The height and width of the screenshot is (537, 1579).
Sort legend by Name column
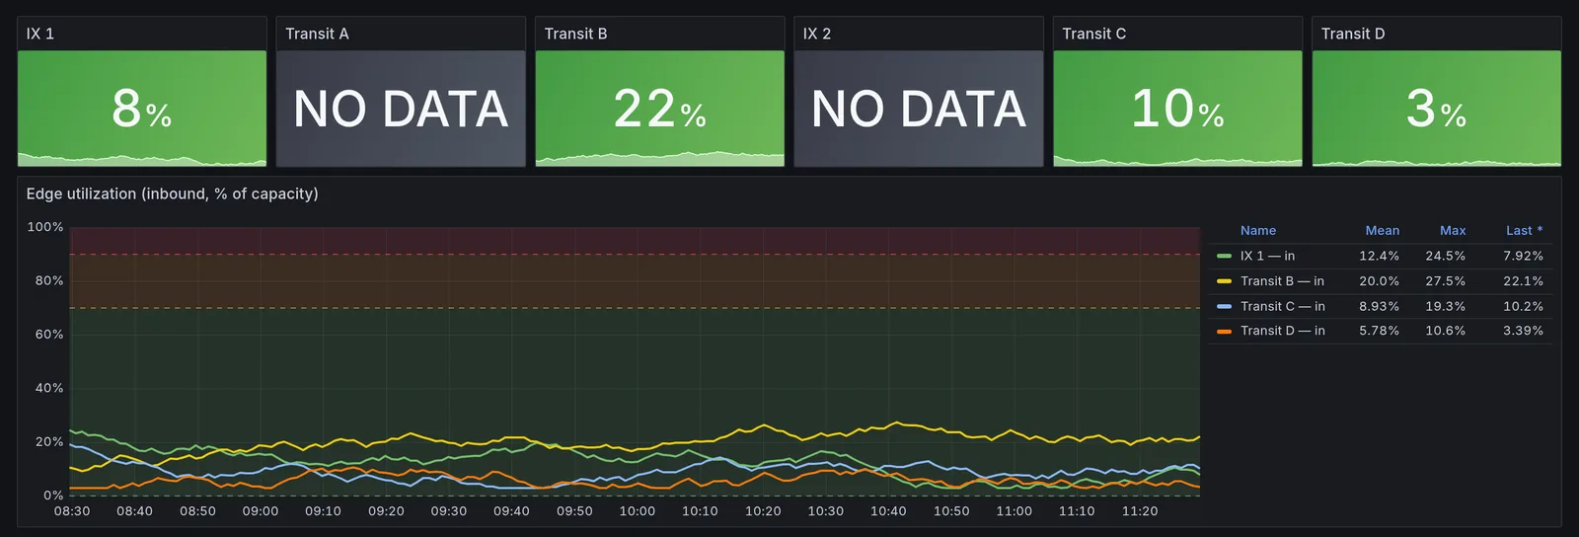(x=1258, y=230)
